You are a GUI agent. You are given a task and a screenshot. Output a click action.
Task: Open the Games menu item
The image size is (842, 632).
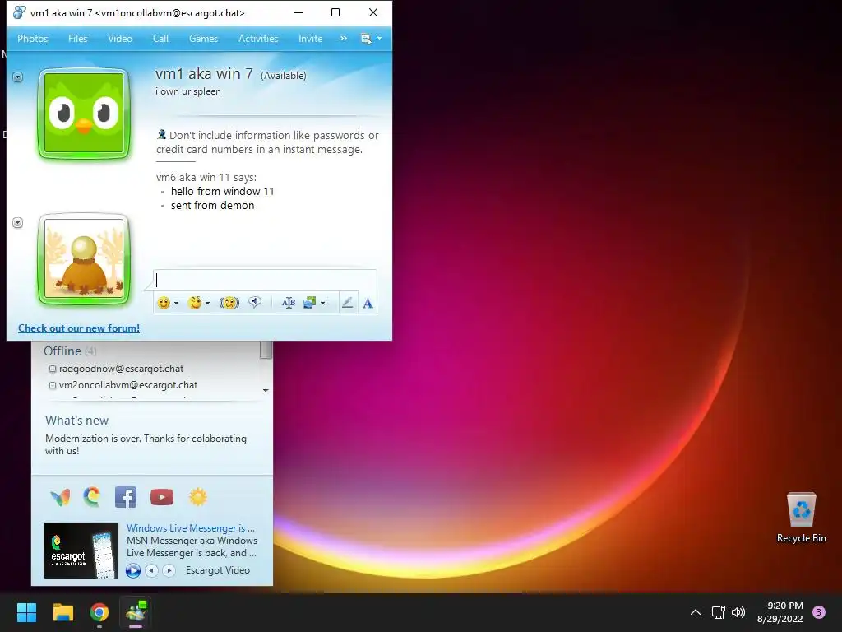[204, 39]
